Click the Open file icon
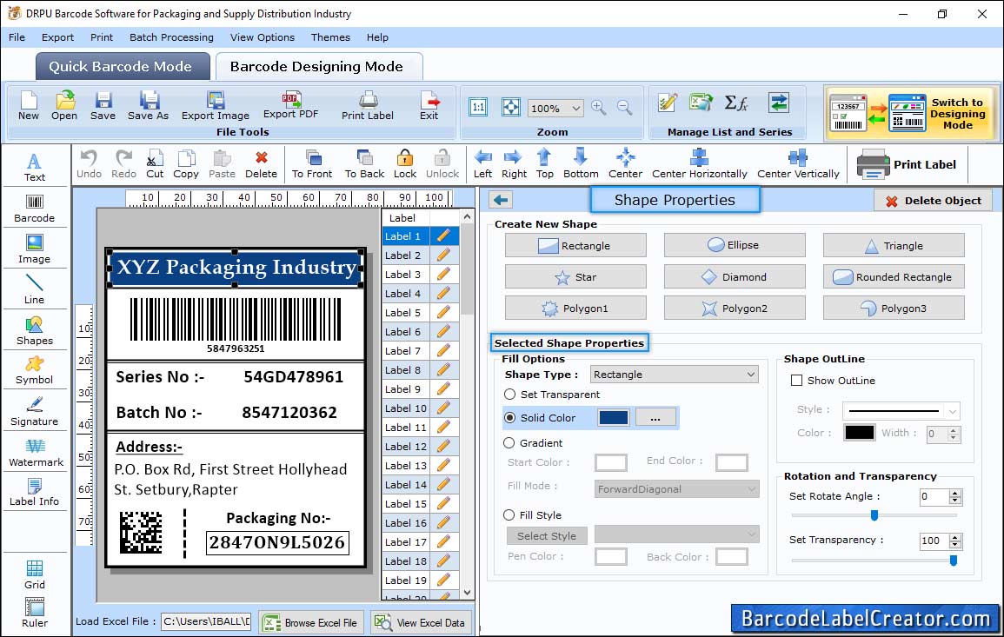The width and height of the screenshot is (1004, 637). (x=64, y=106)
